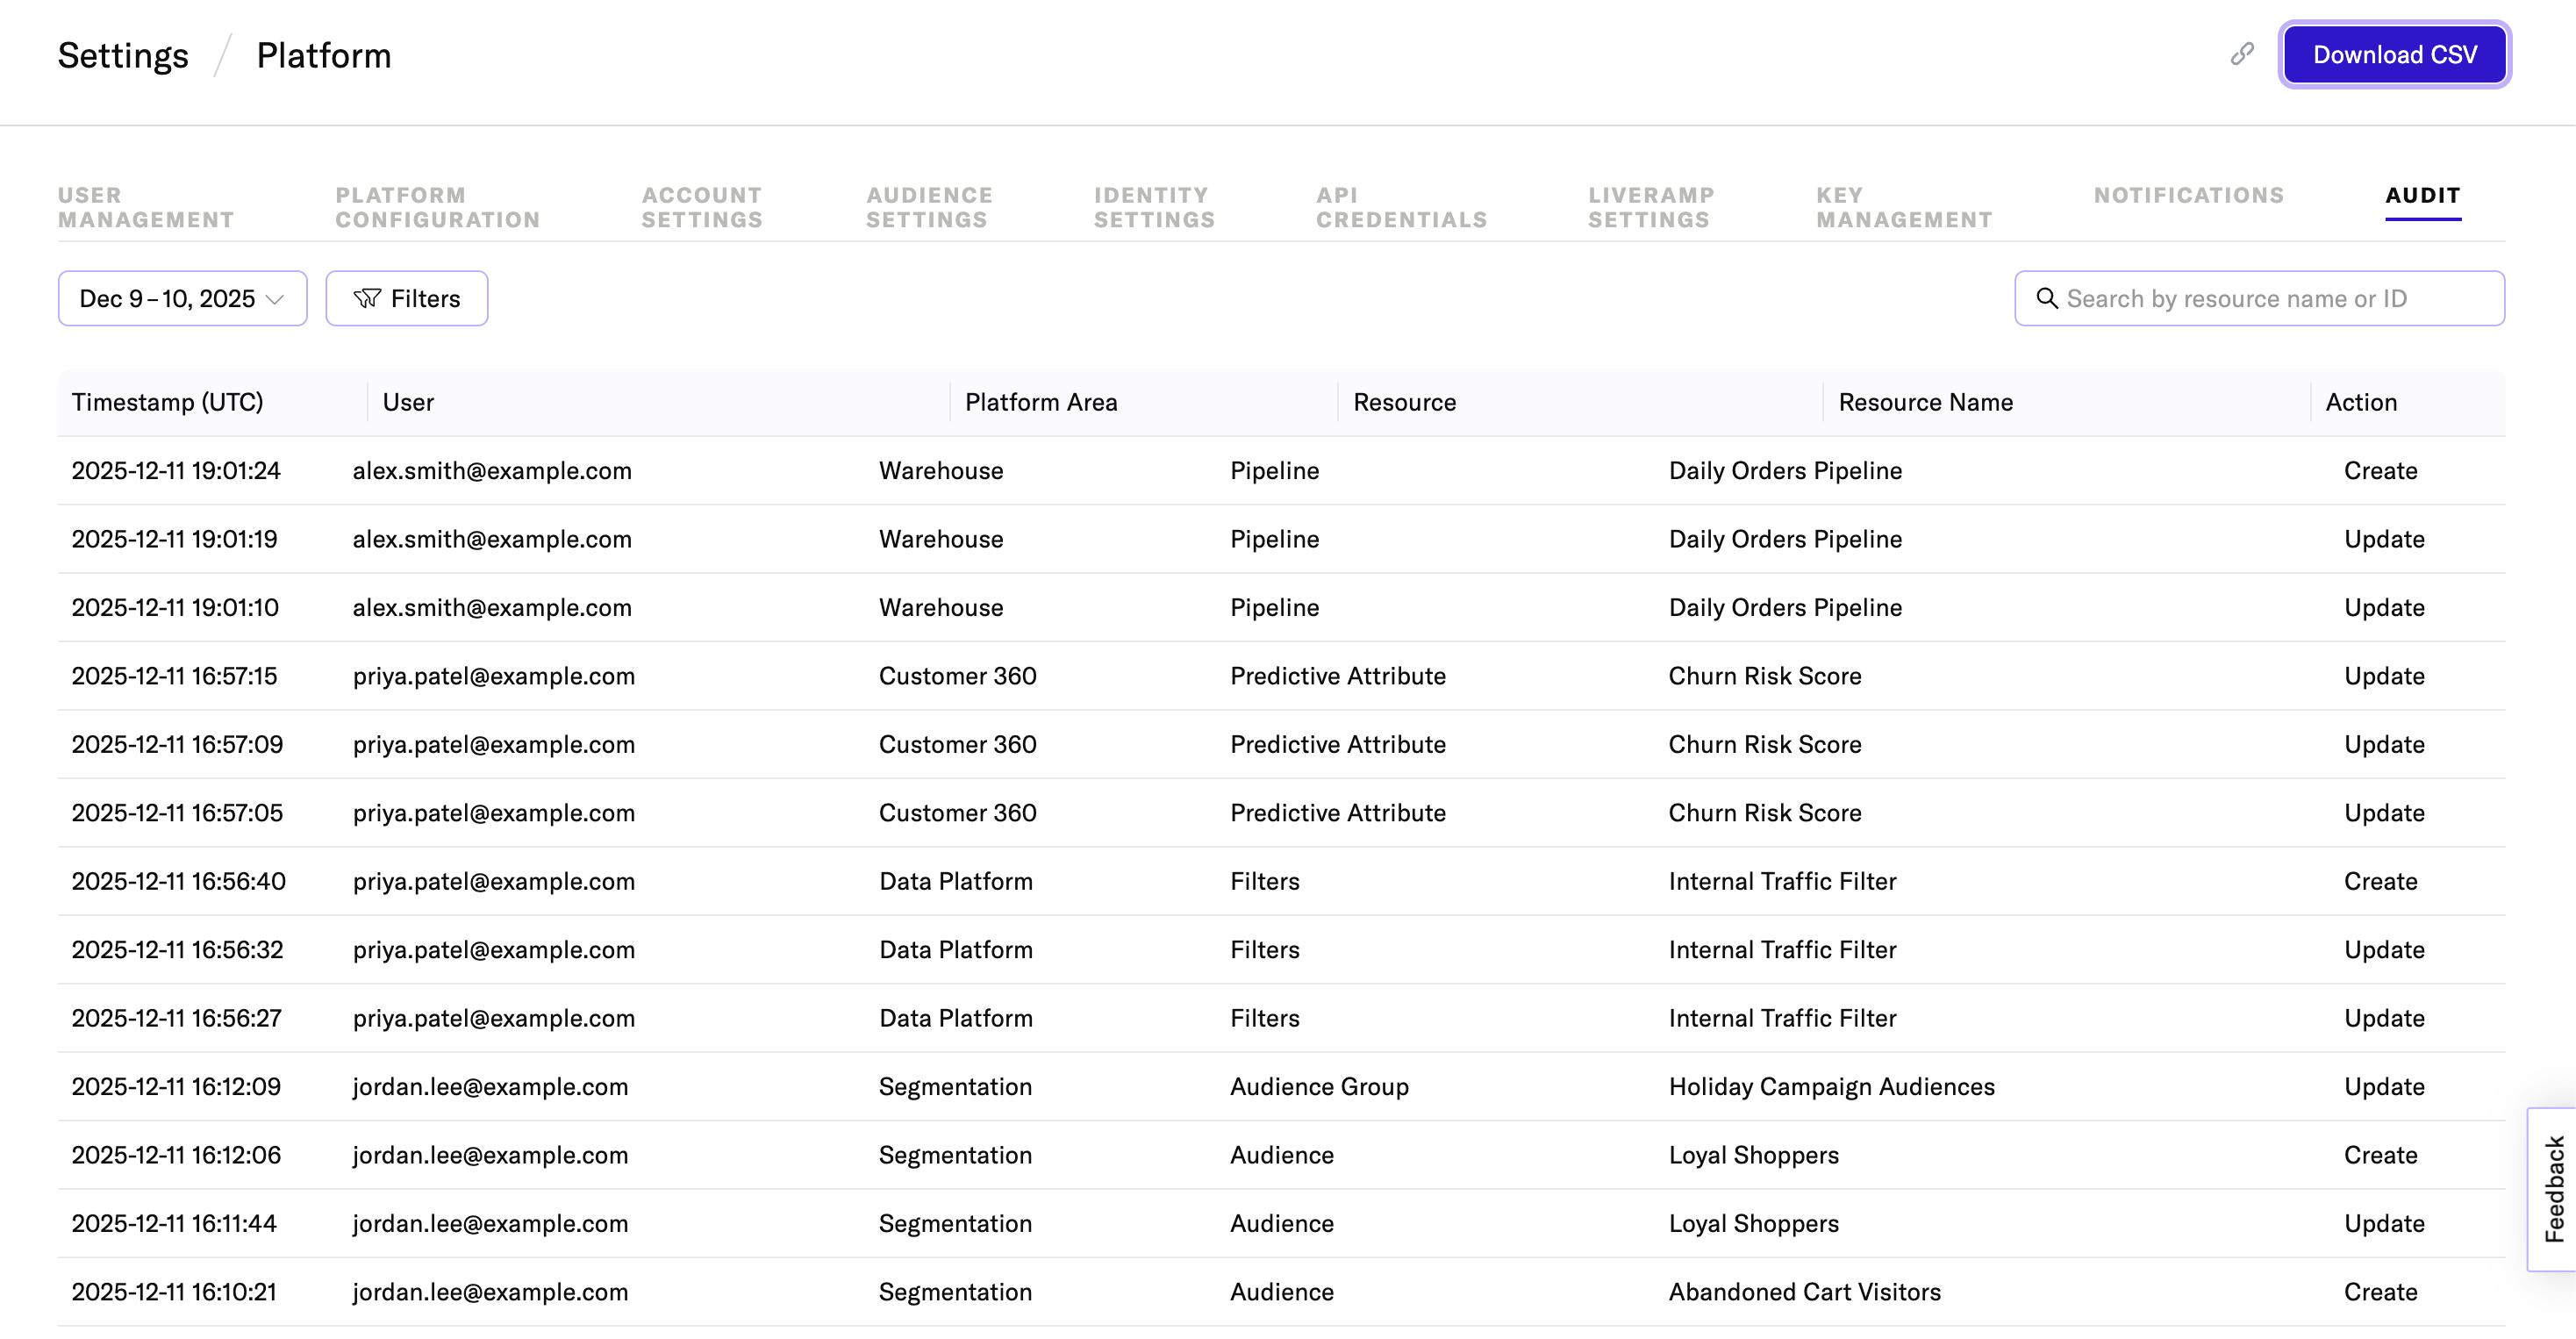Image resolution: width=2576 pixels, height=1339 pixels.
Task: Open the Dec 9–10, 2025 date dropdown
Action: [x=182, y=298]
